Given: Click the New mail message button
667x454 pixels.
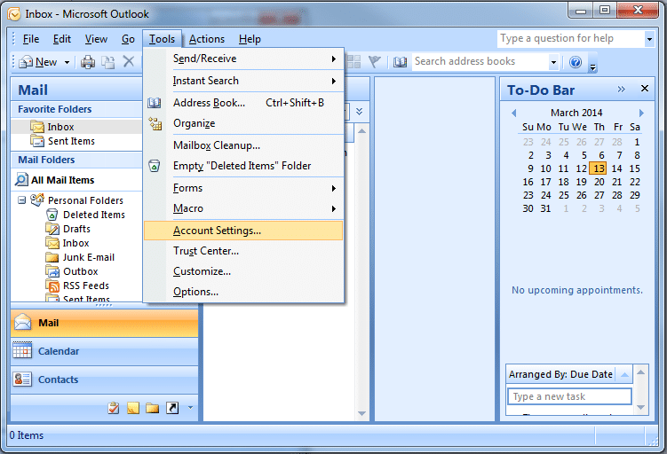Looking at the screenshot, I should [38, 62].
